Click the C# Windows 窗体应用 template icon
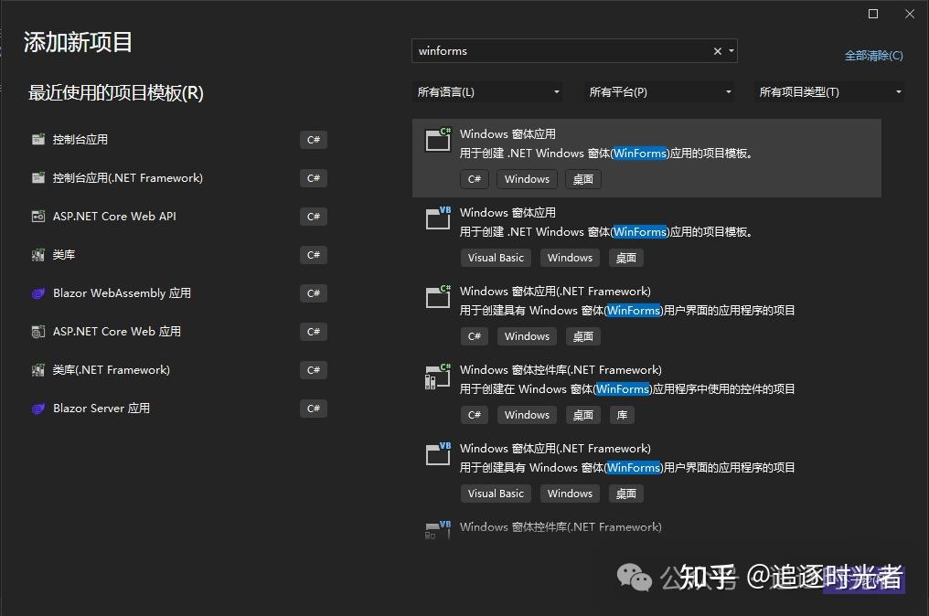The width and height of the screenshot is (929, 616). (436, 140)
